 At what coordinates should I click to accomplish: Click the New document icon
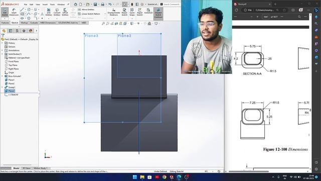81,5
